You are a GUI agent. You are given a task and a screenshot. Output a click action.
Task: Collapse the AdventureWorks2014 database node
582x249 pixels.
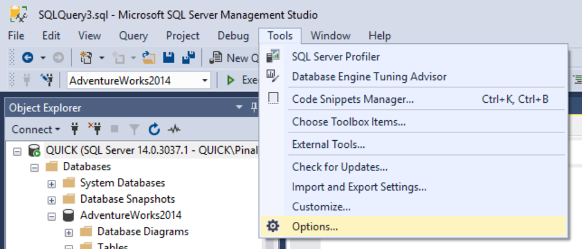[52, 217]
